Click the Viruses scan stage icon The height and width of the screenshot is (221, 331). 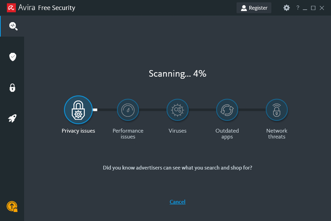(178, 109)
